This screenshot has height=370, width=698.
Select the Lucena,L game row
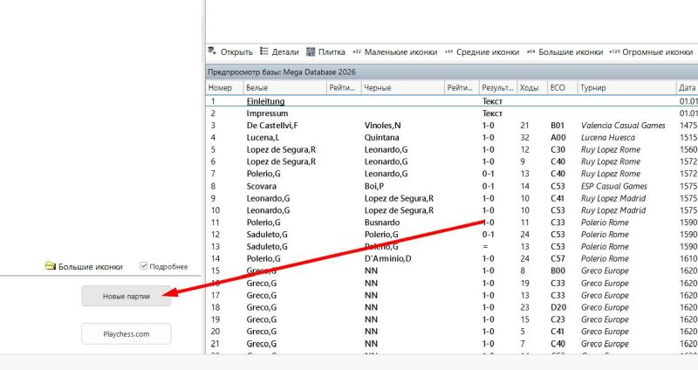pos(452,138)
